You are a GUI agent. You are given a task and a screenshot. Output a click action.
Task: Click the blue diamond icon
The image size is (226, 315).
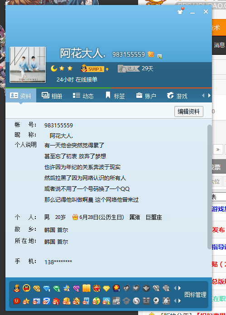click(x=47, y=288)
